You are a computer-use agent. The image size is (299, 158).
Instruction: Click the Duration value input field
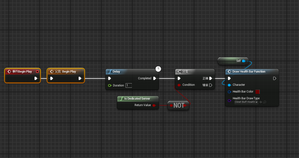click(x=129, y=85)
